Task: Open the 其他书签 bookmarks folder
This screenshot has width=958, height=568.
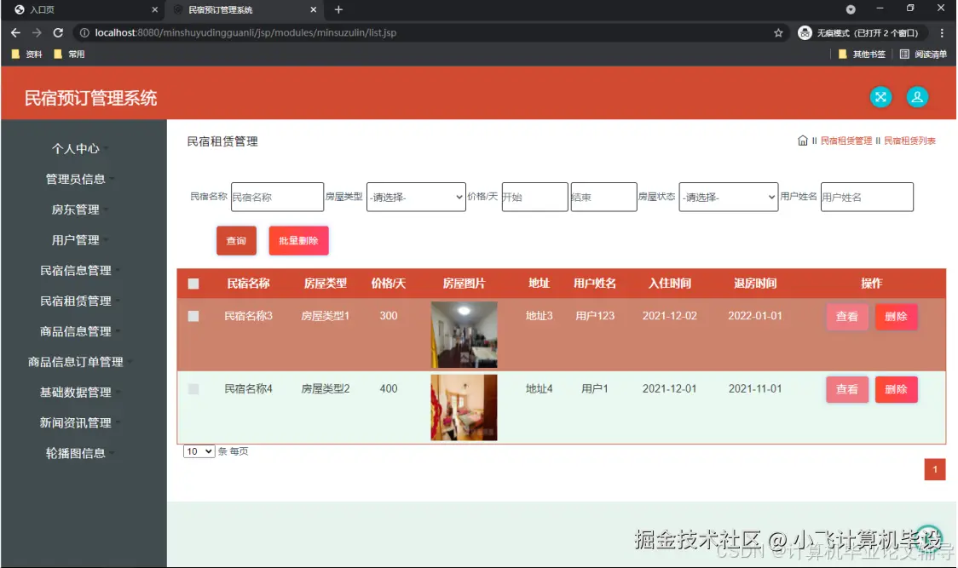Action: click(x=863, y=53)
